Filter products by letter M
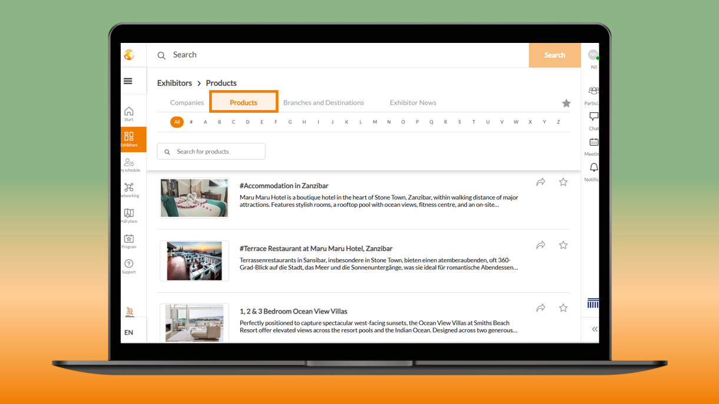Screen dimensions: 719x404 [x=375, y=122]
